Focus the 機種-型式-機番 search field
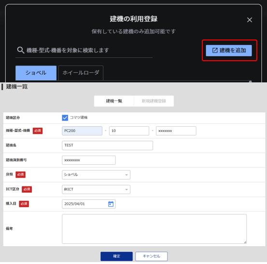267x264 pixels. 84,51
